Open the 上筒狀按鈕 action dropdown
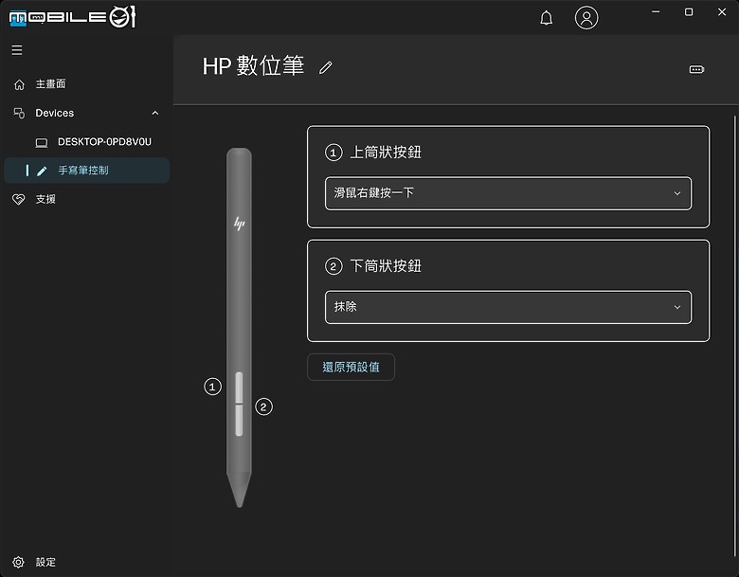Image resolution: width=739 pixels, height=577 pixels. tap(508, 193)
